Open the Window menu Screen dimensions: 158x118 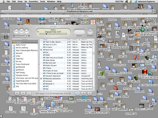(51, 1)
